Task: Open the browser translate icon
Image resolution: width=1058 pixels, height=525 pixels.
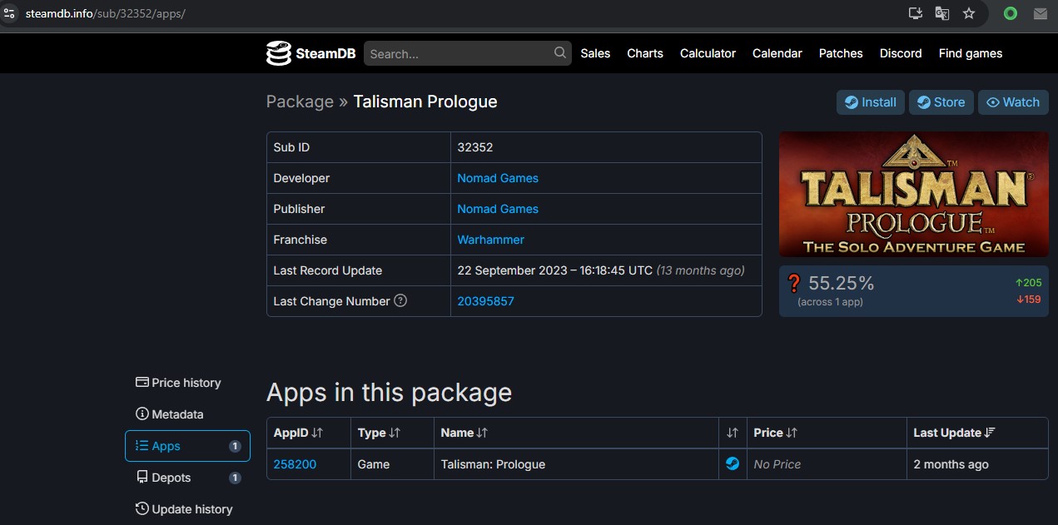Action: coord(942,13)
